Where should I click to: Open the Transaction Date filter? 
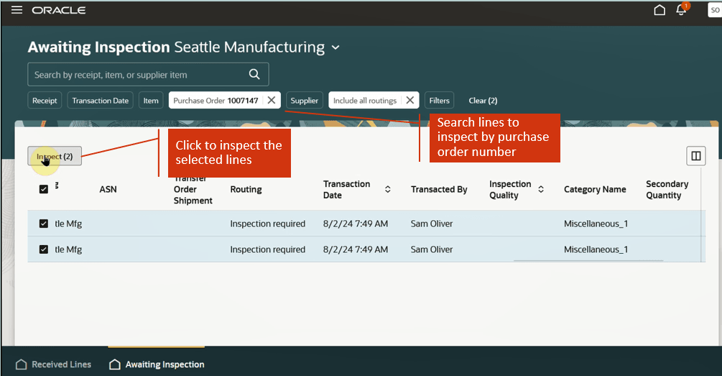click(x=101, y=101)
